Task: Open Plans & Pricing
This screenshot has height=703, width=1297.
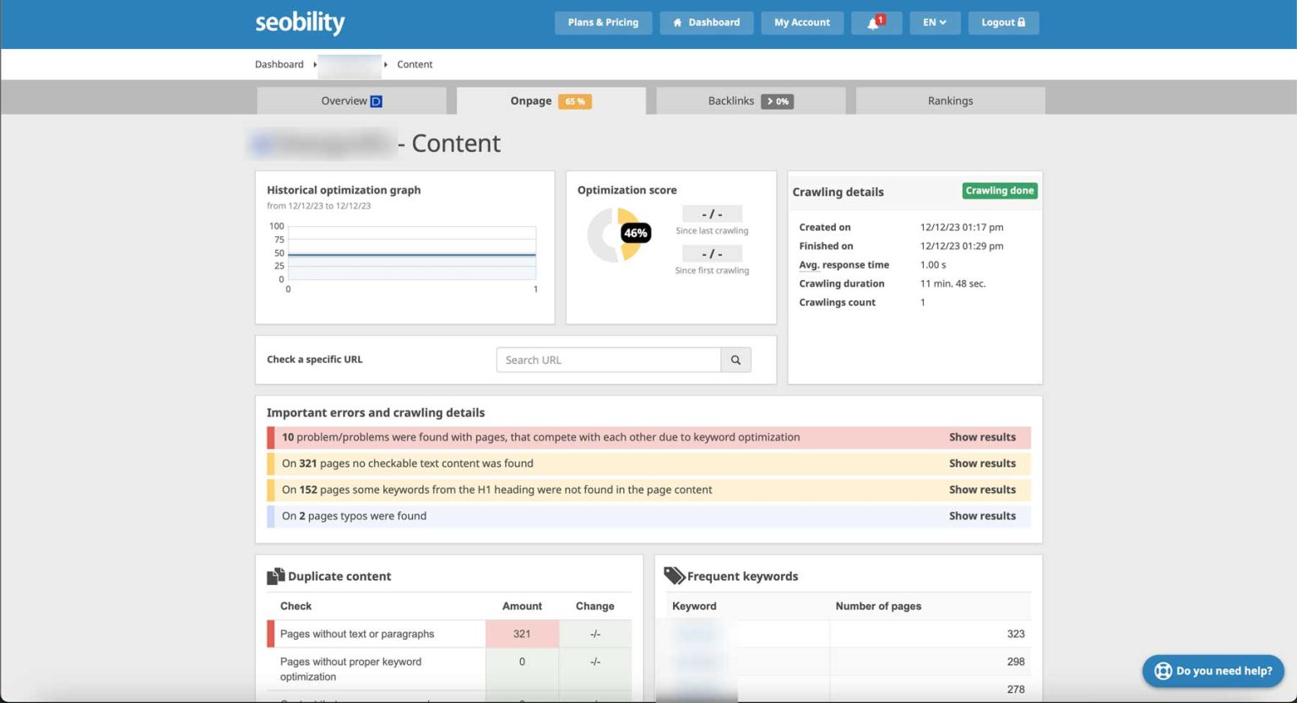Action: pyautogui.click(x=603, y=23)
